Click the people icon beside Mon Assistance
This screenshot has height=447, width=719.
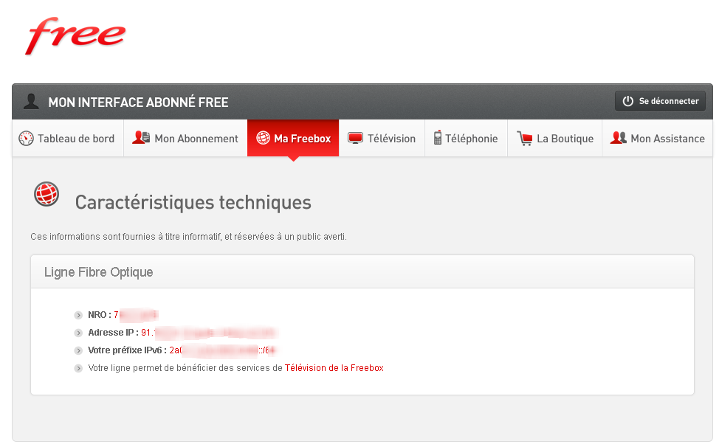pos(618,137)
